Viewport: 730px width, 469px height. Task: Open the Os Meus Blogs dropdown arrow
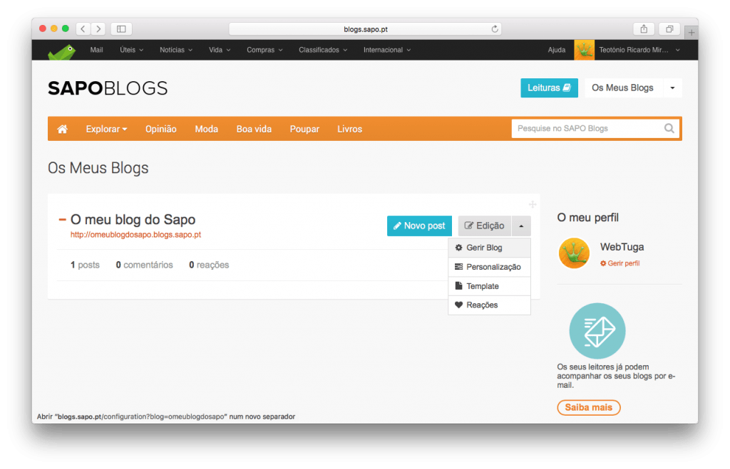(672, 88)
